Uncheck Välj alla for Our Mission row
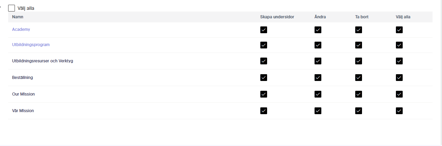The image size is (442, 146). tap(399, 94)
